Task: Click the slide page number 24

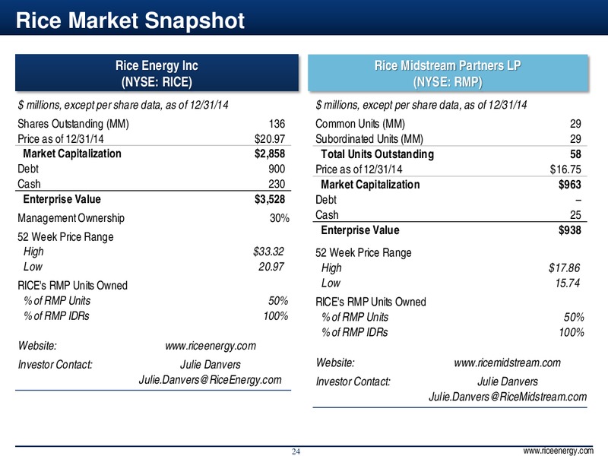Action: 296,451
